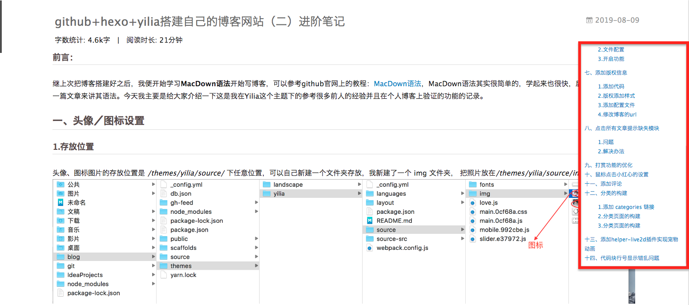Viewport: 689px width, 305px height.
Task: Expand the blog folder arrow
Action: (153, 257)
